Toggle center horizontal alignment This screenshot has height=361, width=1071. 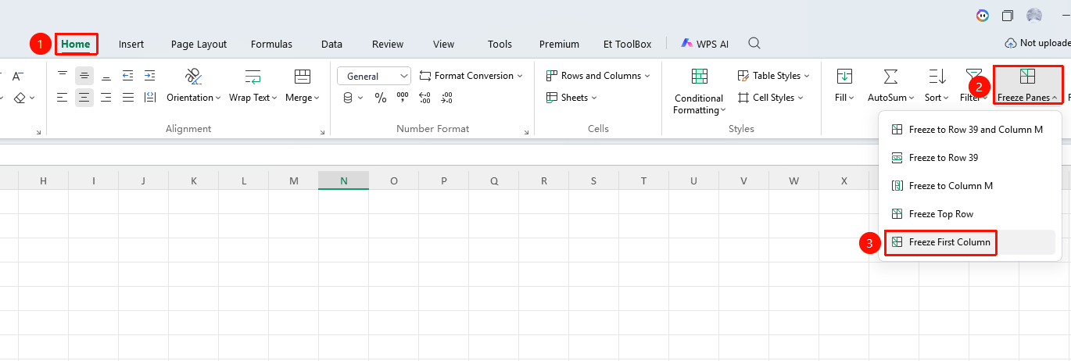point(84,98)
